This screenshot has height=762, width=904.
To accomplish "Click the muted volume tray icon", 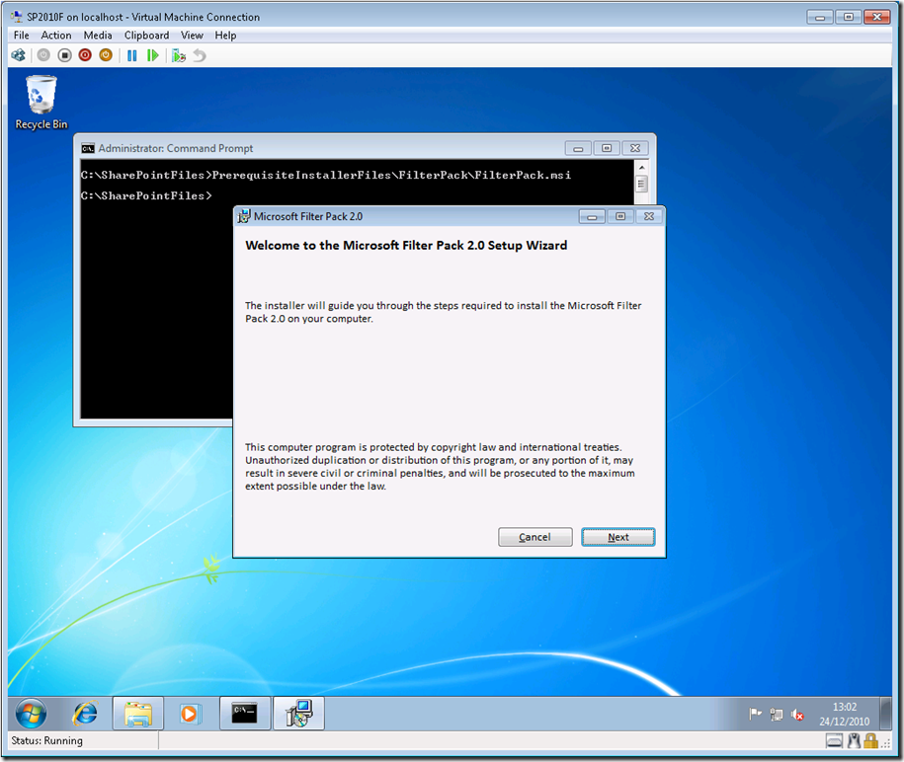I will [x=797, y=715].
